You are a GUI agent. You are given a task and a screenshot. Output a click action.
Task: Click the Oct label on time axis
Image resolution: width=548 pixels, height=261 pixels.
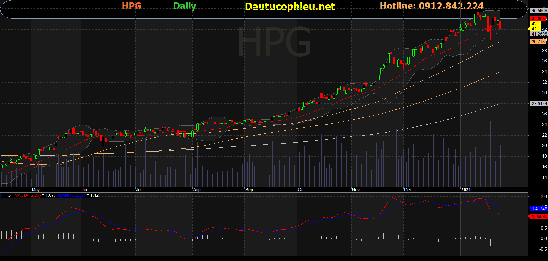[x=301, y=190]
